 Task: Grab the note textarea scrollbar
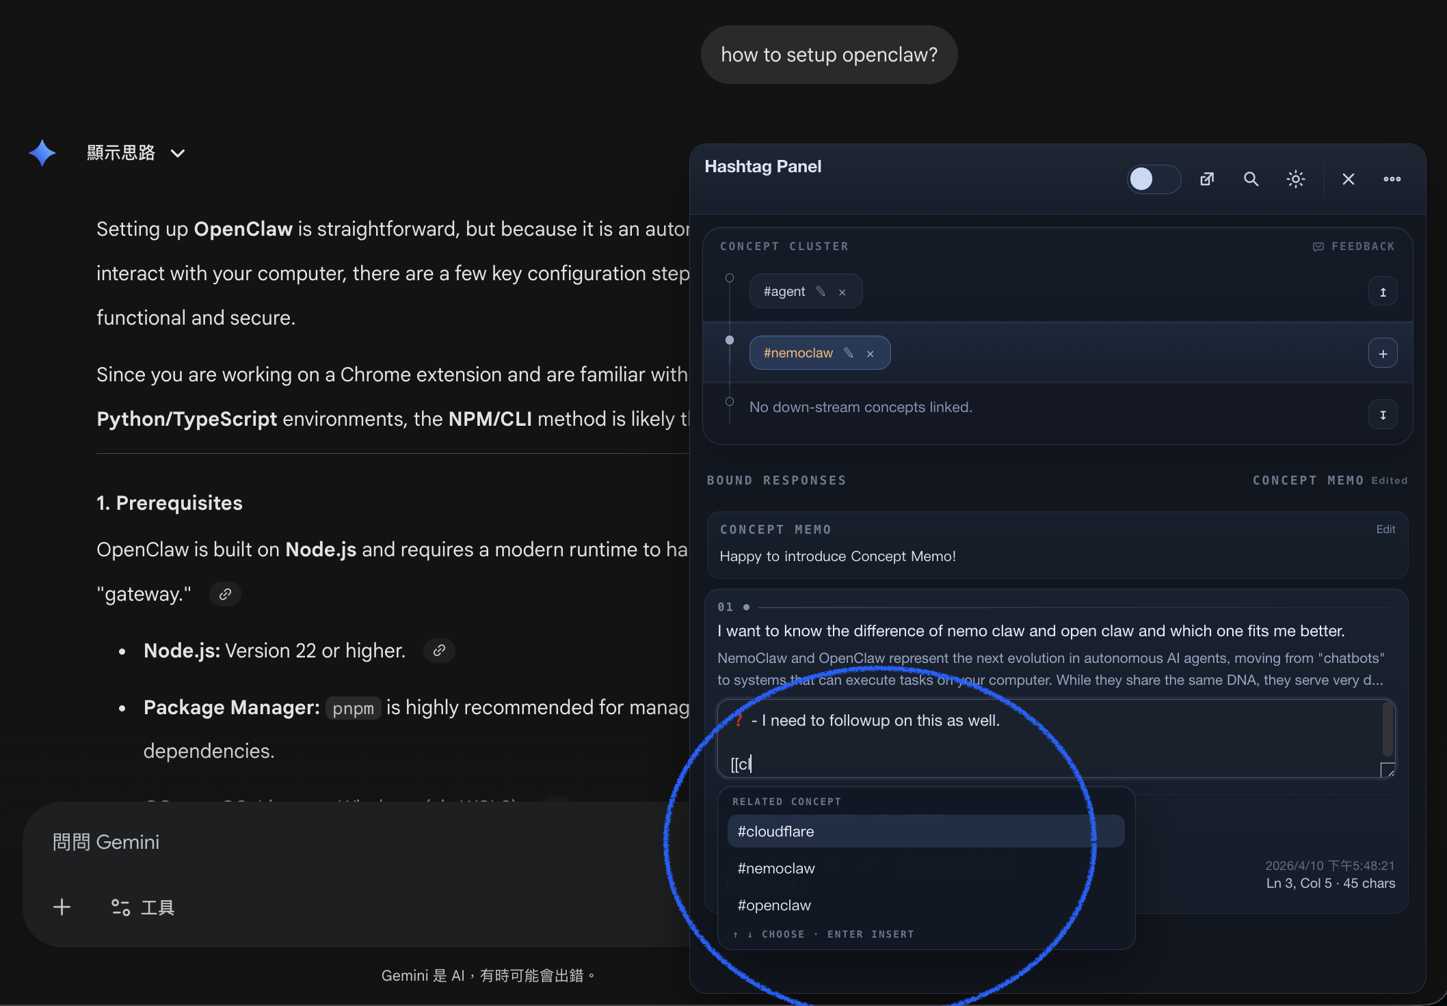tap(1388, 729)
